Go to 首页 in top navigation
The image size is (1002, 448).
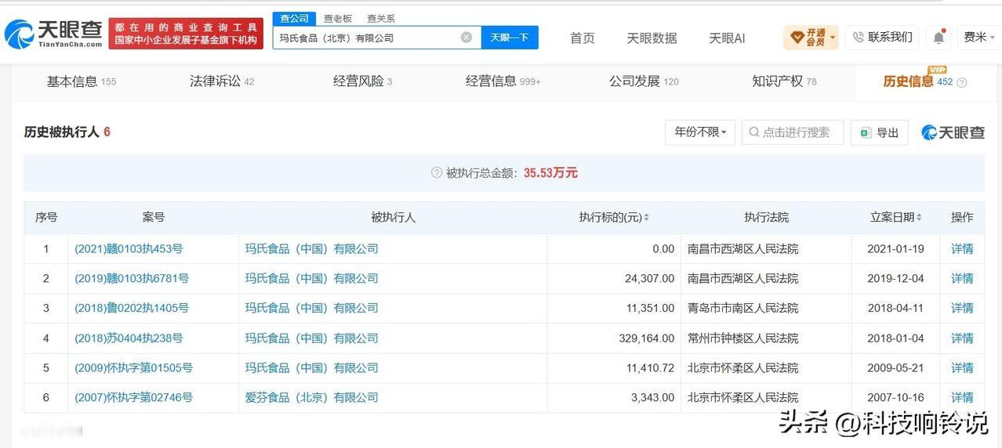pyautogui.click(x=583, y=38)
